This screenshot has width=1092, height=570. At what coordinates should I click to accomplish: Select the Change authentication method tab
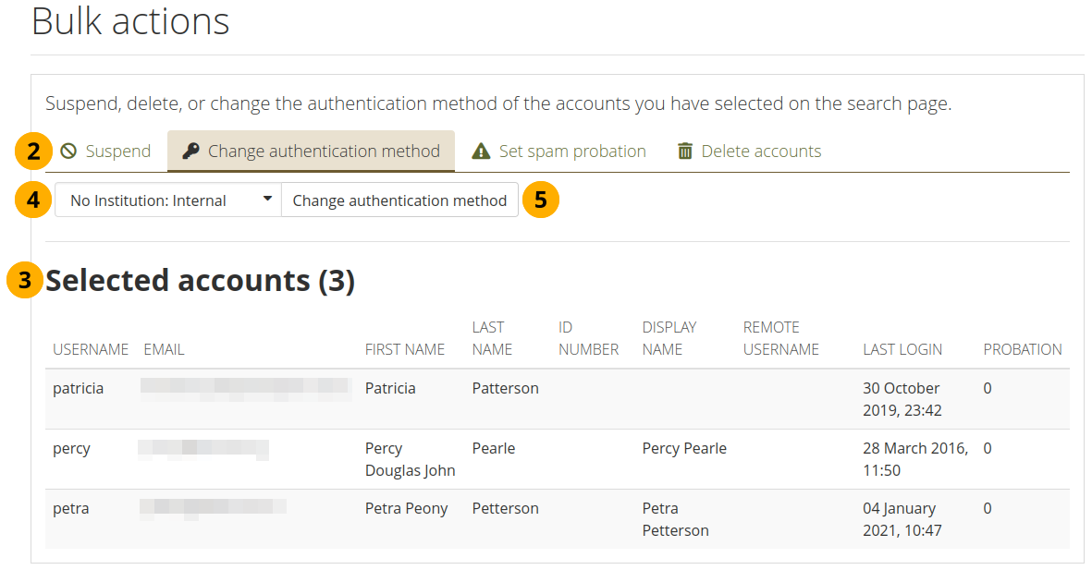pos(323,152)
